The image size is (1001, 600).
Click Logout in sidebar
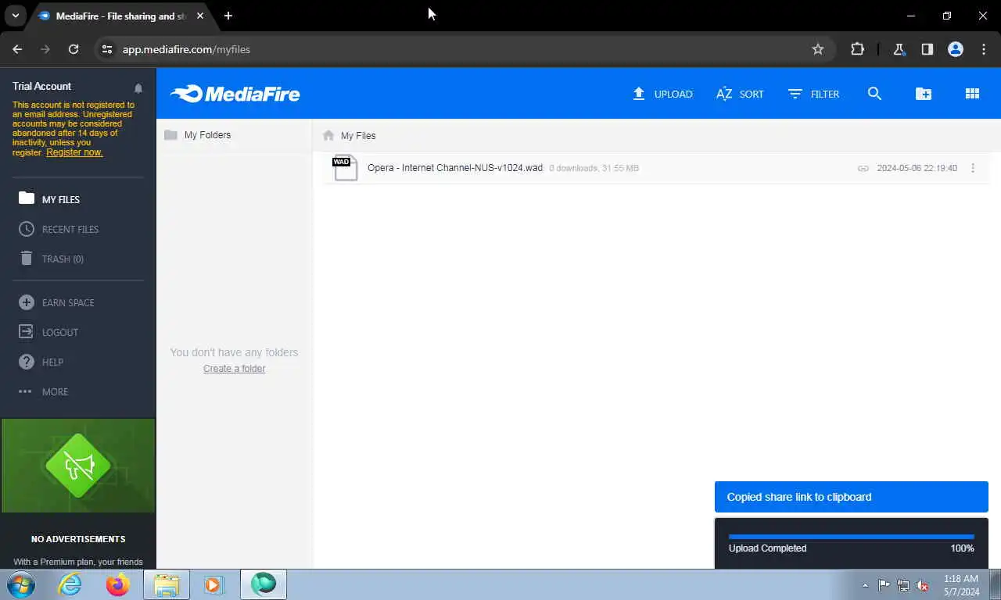pos(48,332)
